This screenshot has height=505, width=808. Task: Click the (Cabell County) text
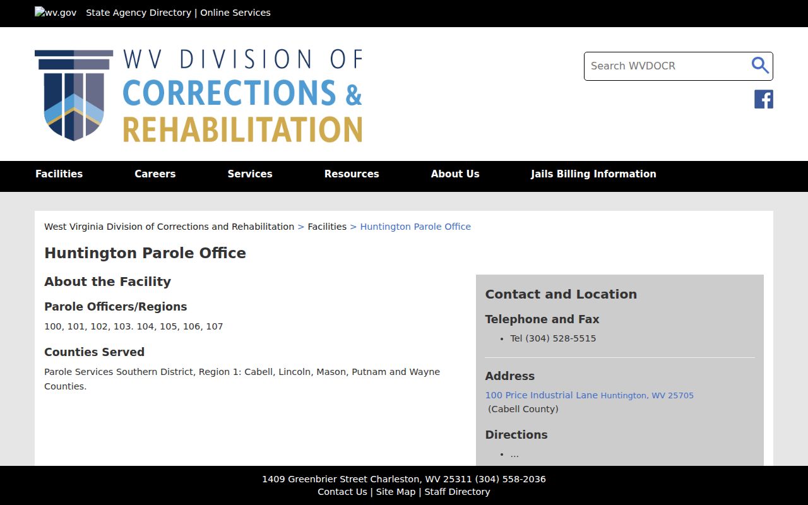[x=523, y=409]
